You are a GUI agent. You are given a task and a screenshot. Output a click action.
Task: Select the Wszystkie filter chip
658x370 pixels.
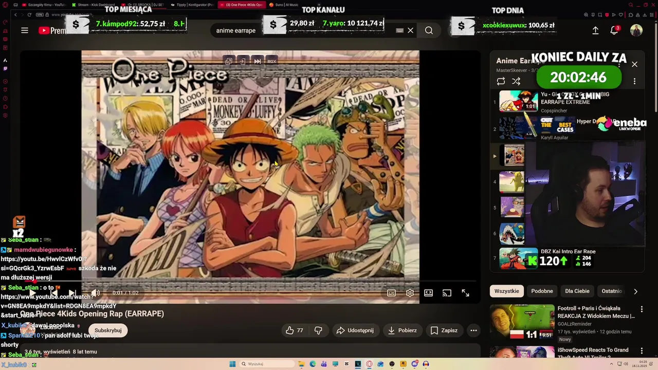(x=507, y=291)
